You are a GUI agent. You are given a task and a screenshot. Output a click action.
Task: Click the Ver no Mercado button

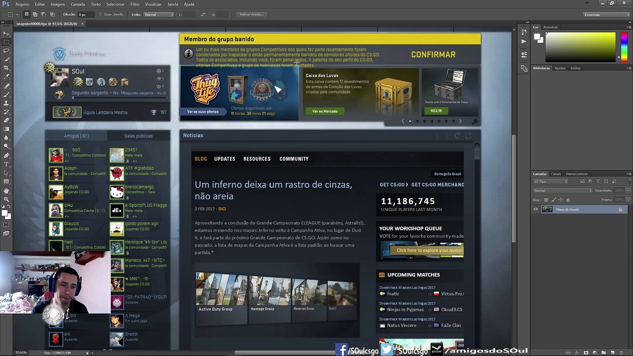point(325,111)
